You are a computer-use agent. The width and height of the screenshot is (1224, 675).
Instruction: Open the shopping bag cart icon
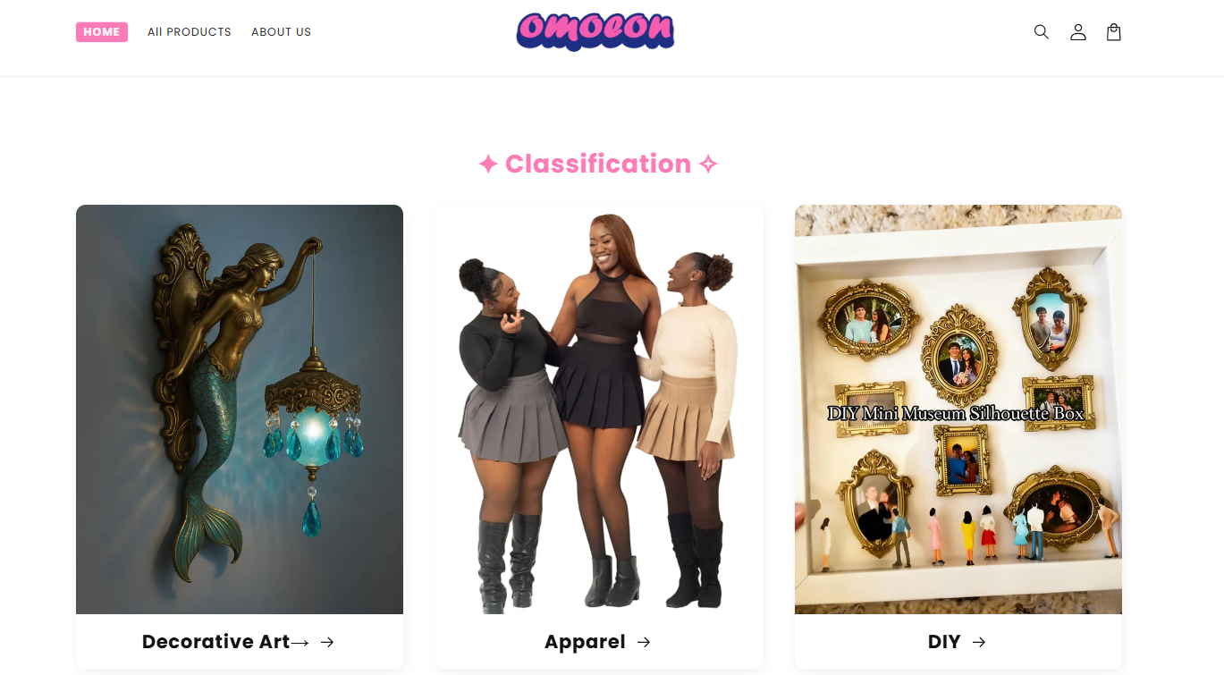1113,32
